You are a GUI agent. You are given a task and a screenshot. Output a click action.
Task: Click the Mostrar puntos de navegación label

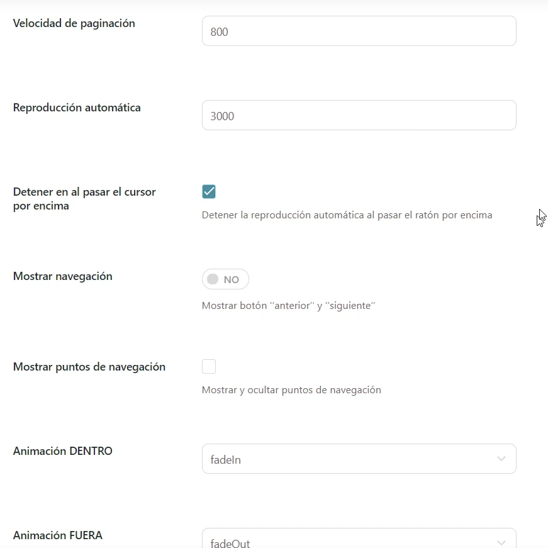tap(89, 367)
